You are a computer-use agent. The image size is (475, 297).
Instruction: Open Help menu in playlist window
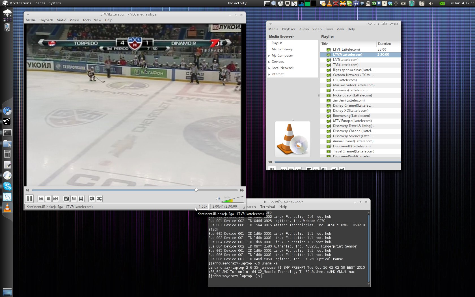pyautogui.click(x=351, y=29)
